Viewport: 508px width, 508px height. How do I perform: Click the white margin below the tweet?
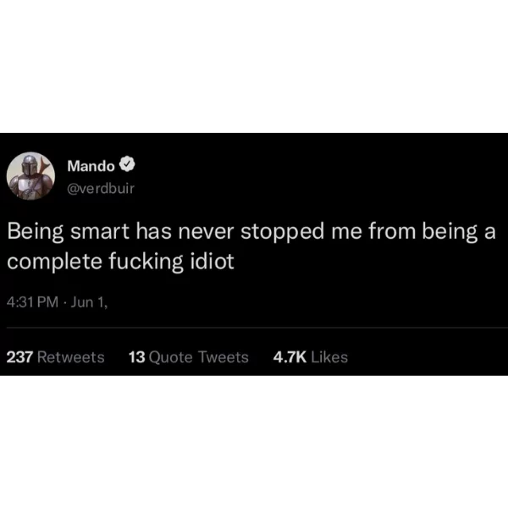[x=254, y=442]
